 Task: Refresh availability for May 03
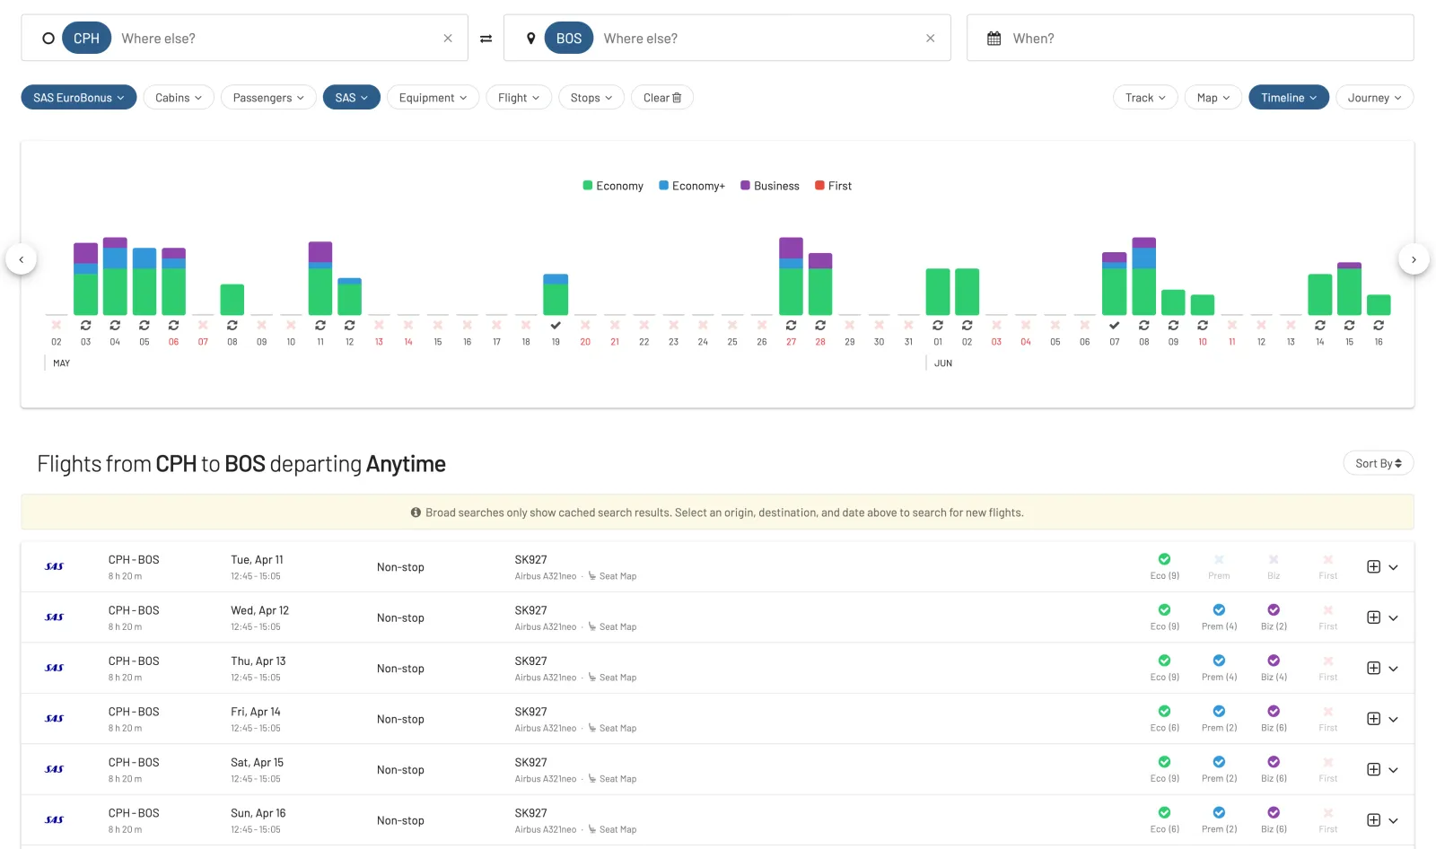tap(85, 325)
